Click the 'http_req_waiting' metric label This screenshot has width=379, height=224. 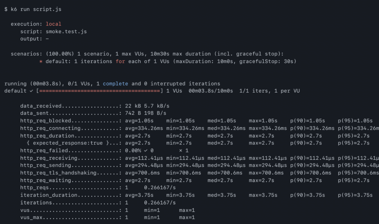click(x=45, y=180)
